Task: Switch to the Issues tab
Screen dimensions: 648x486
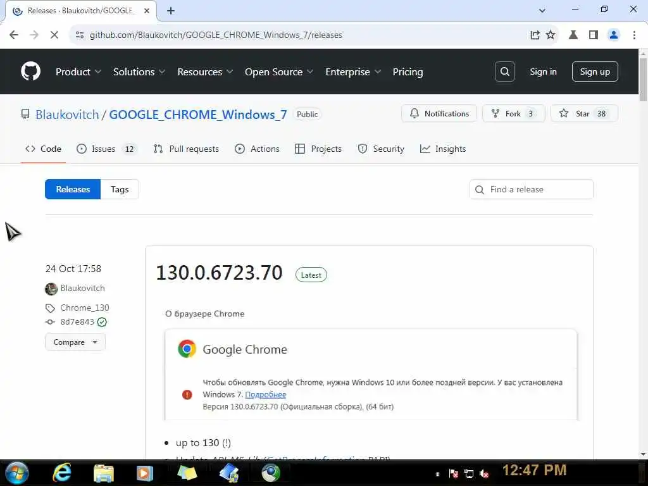Action: [106, 149]
